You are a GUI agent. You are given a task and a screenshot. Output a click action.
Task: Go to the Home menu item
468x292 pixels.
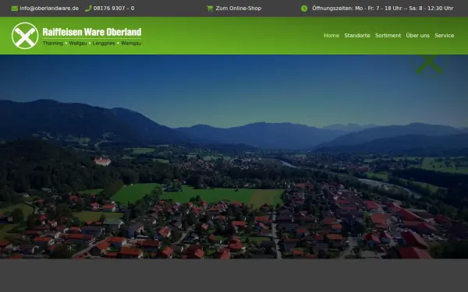(331, 36)
